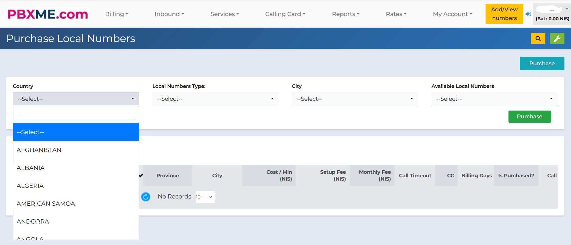The height and width of the screenshot is (245, 571).
Task: Click the green Purchase button
Action: [x=529, y=117]
